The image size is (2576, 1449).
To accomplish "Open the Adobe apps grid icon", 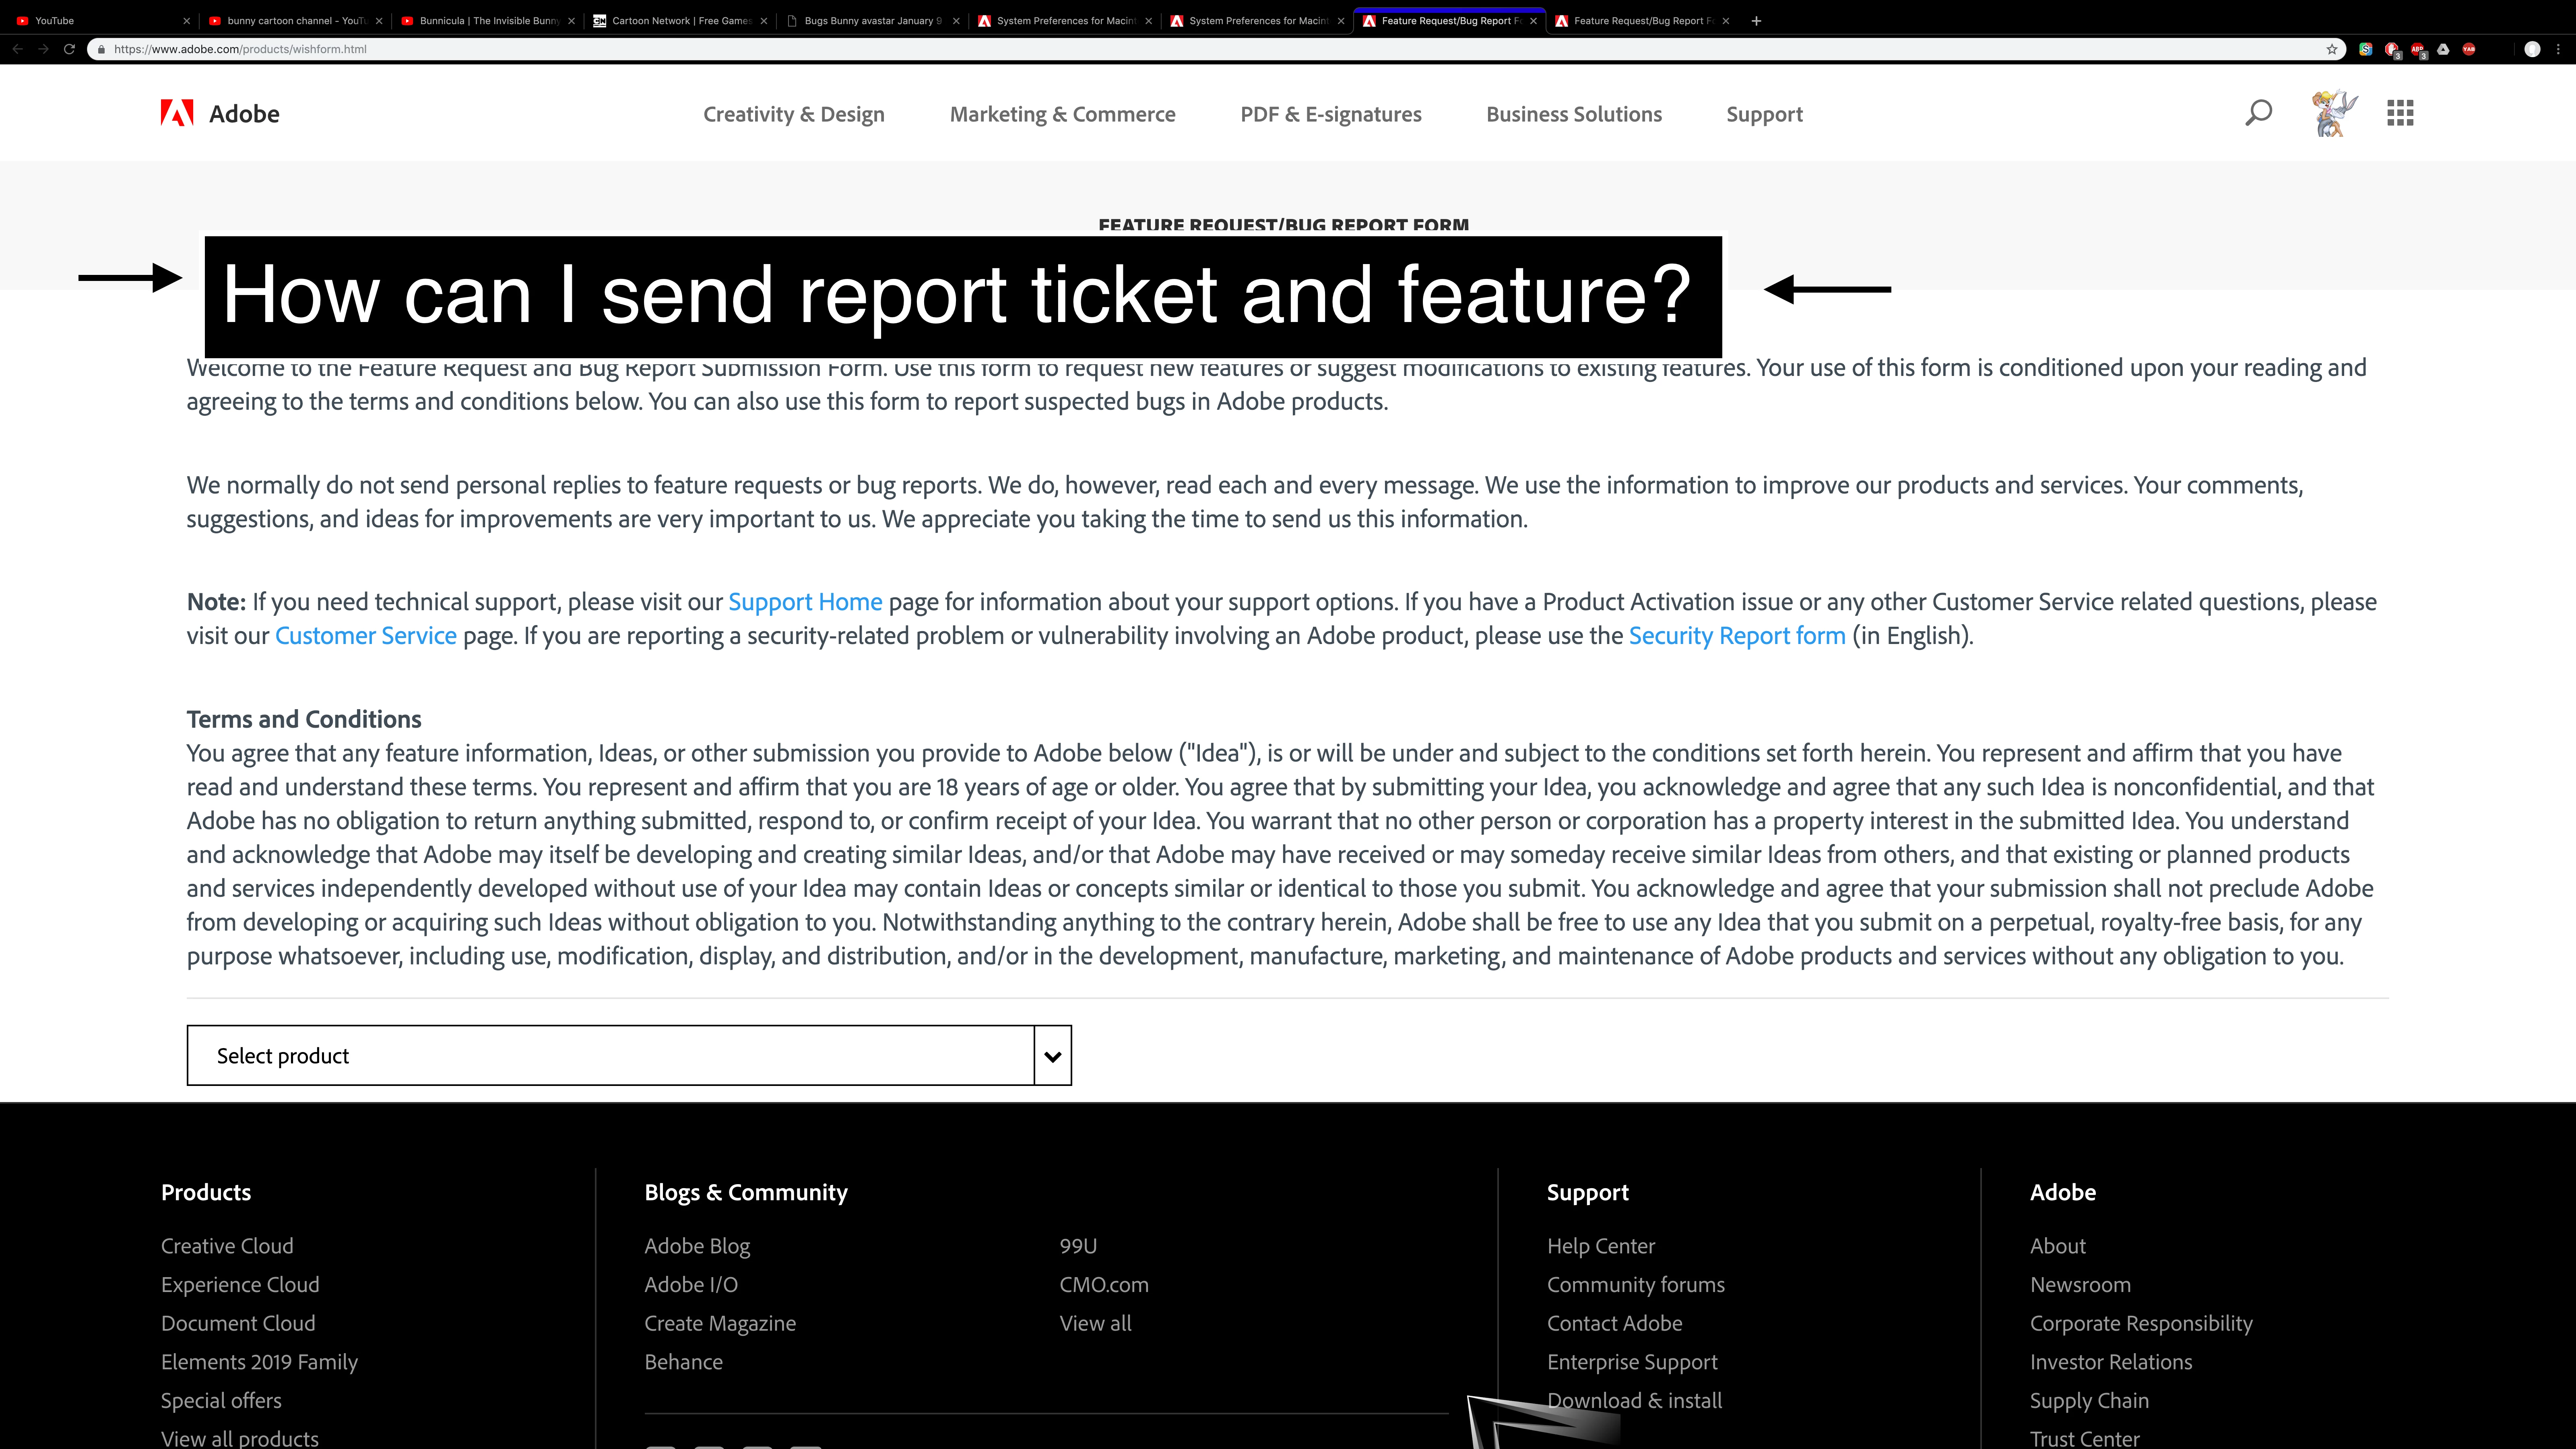I will [2400, 113].
